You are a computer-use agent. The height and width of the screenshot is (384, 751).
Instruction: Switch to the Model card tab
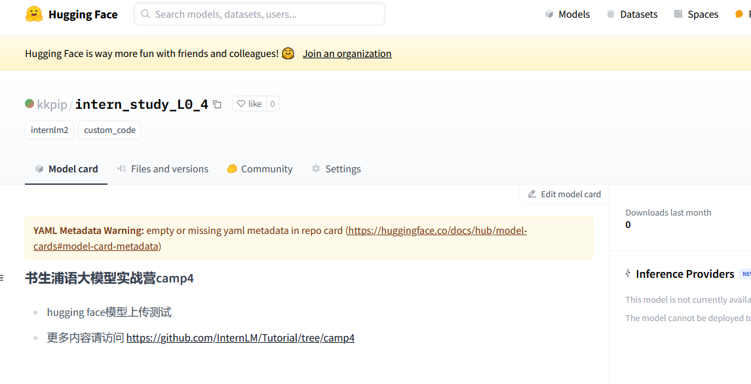(66, 169)
